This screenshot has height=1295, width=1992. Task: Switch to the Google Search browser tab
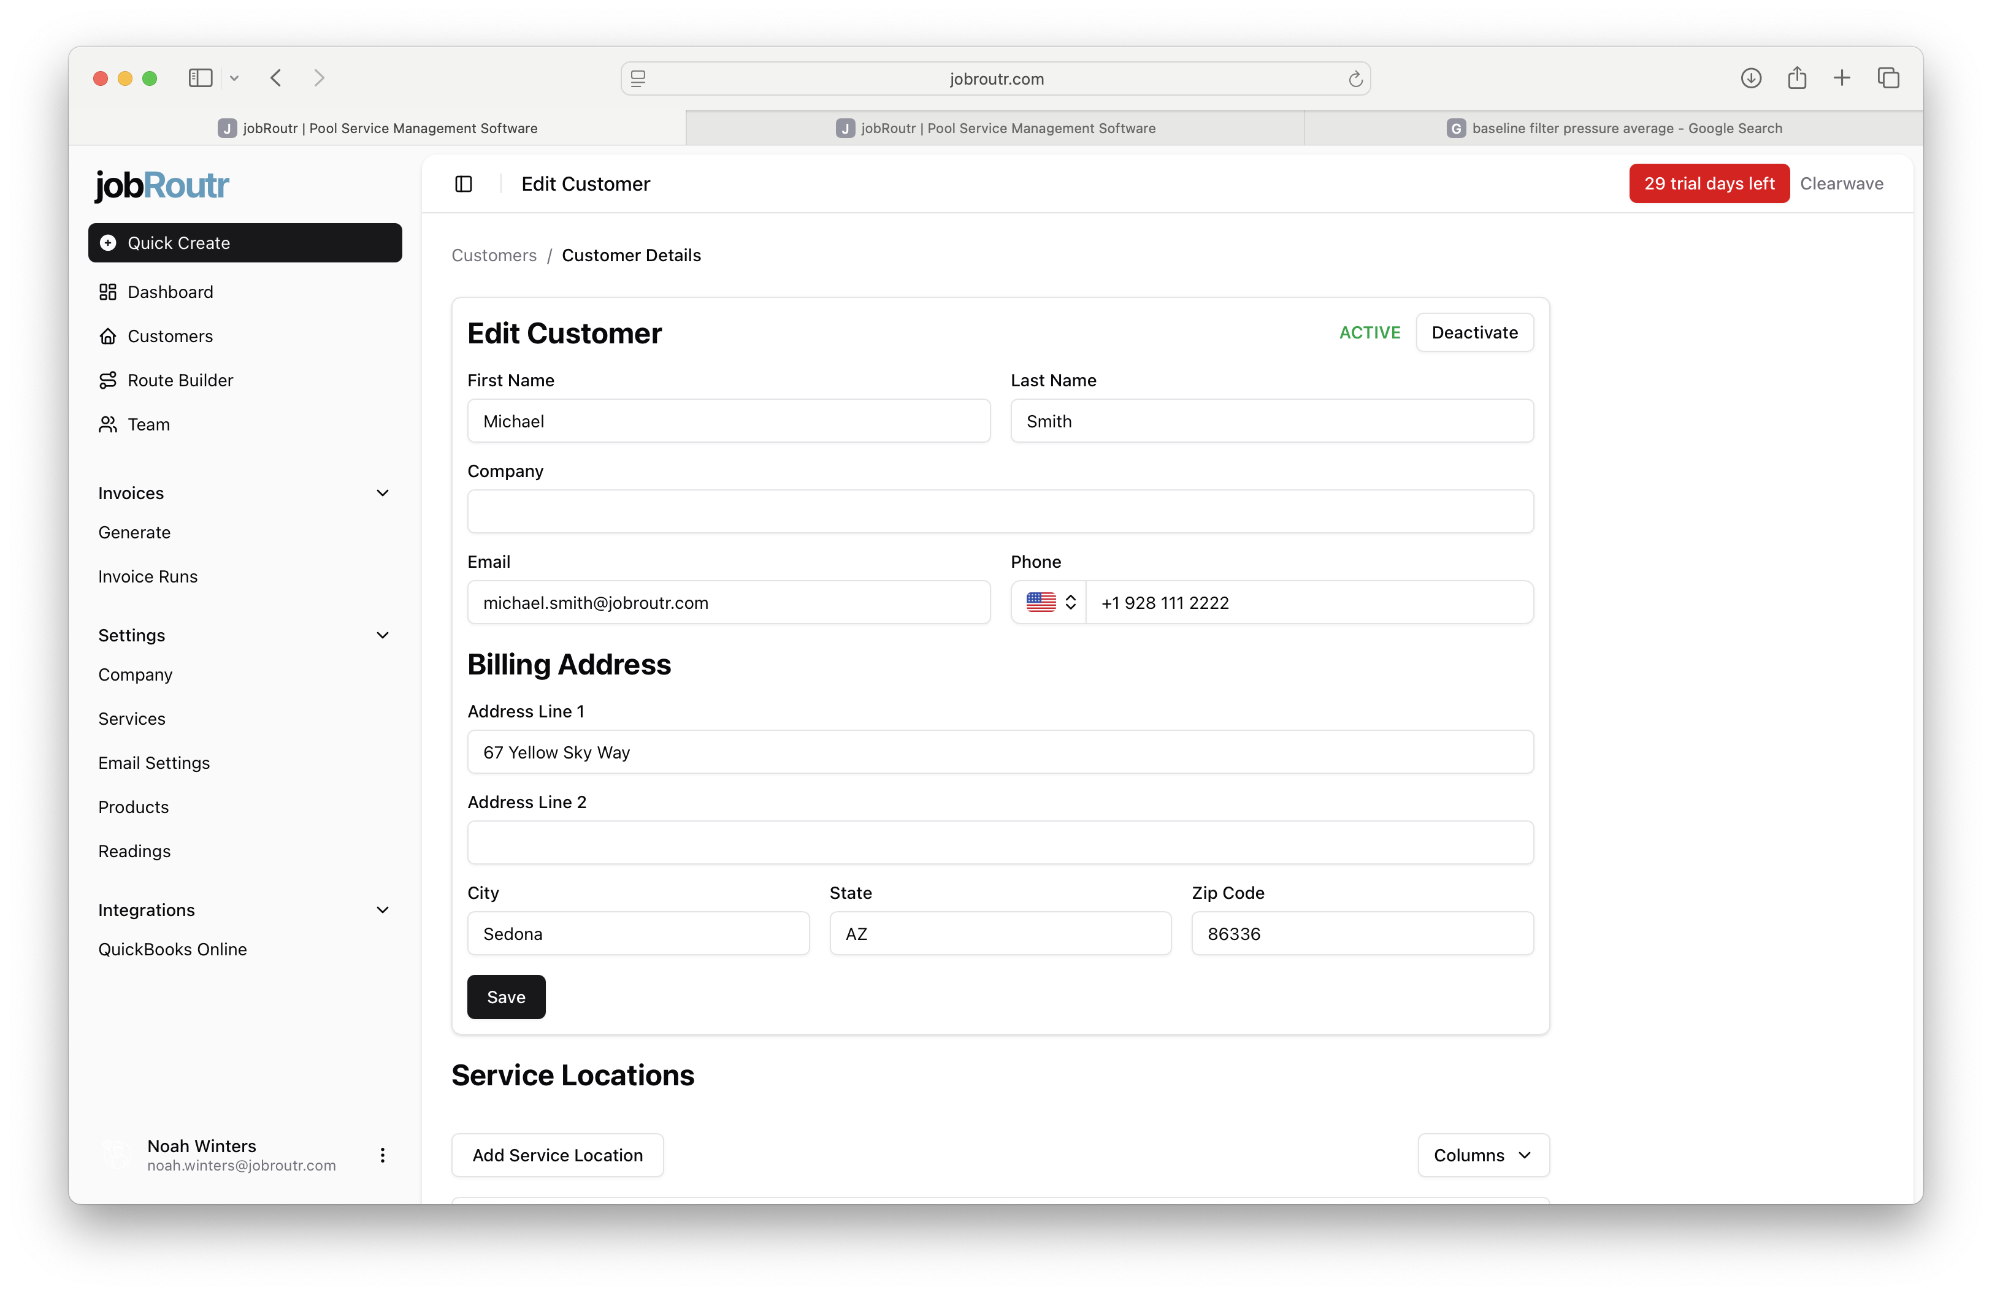(x=1616, y=127)
